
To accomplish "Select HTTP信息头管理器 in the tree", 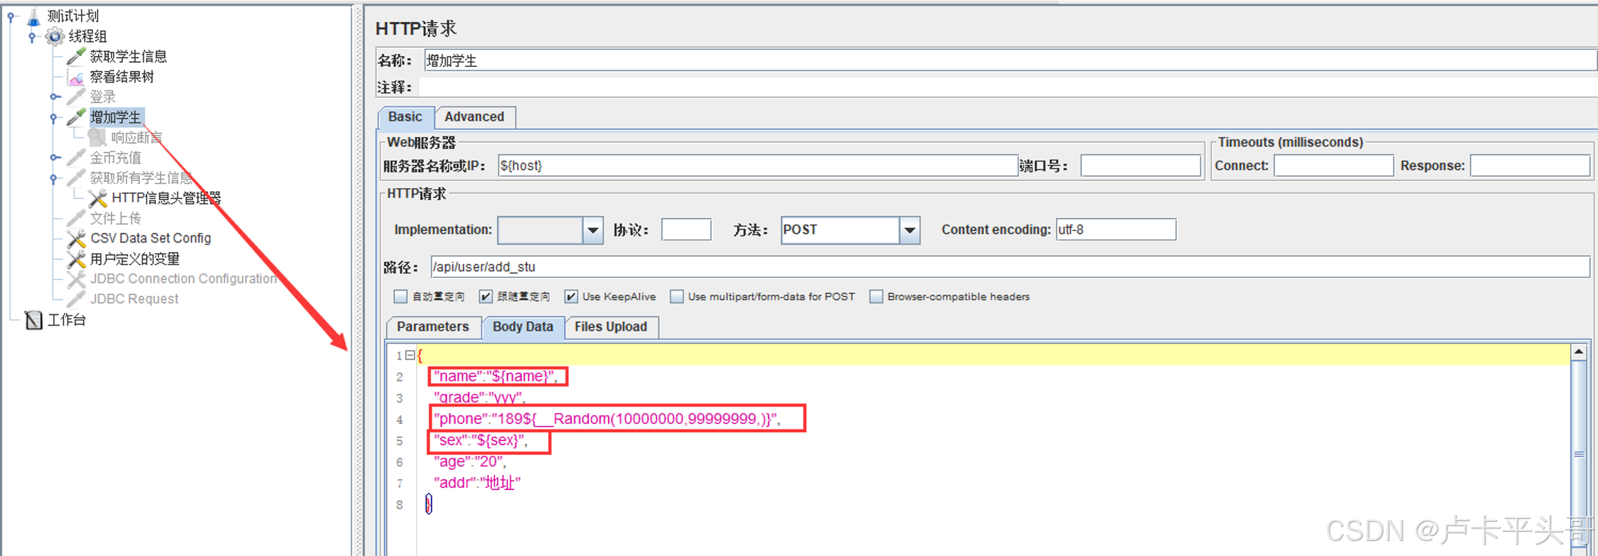I will coord(166,198).
